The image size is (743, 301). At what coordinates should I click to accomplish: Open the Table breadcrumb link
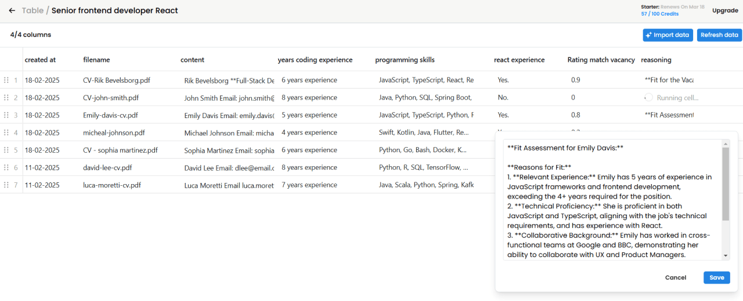(x=32, y=10)
